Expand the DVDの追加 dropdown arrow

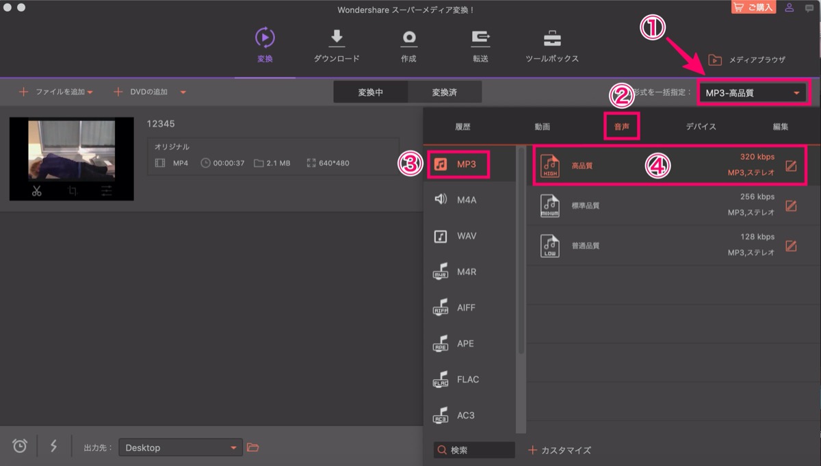[x=183, y=92]
